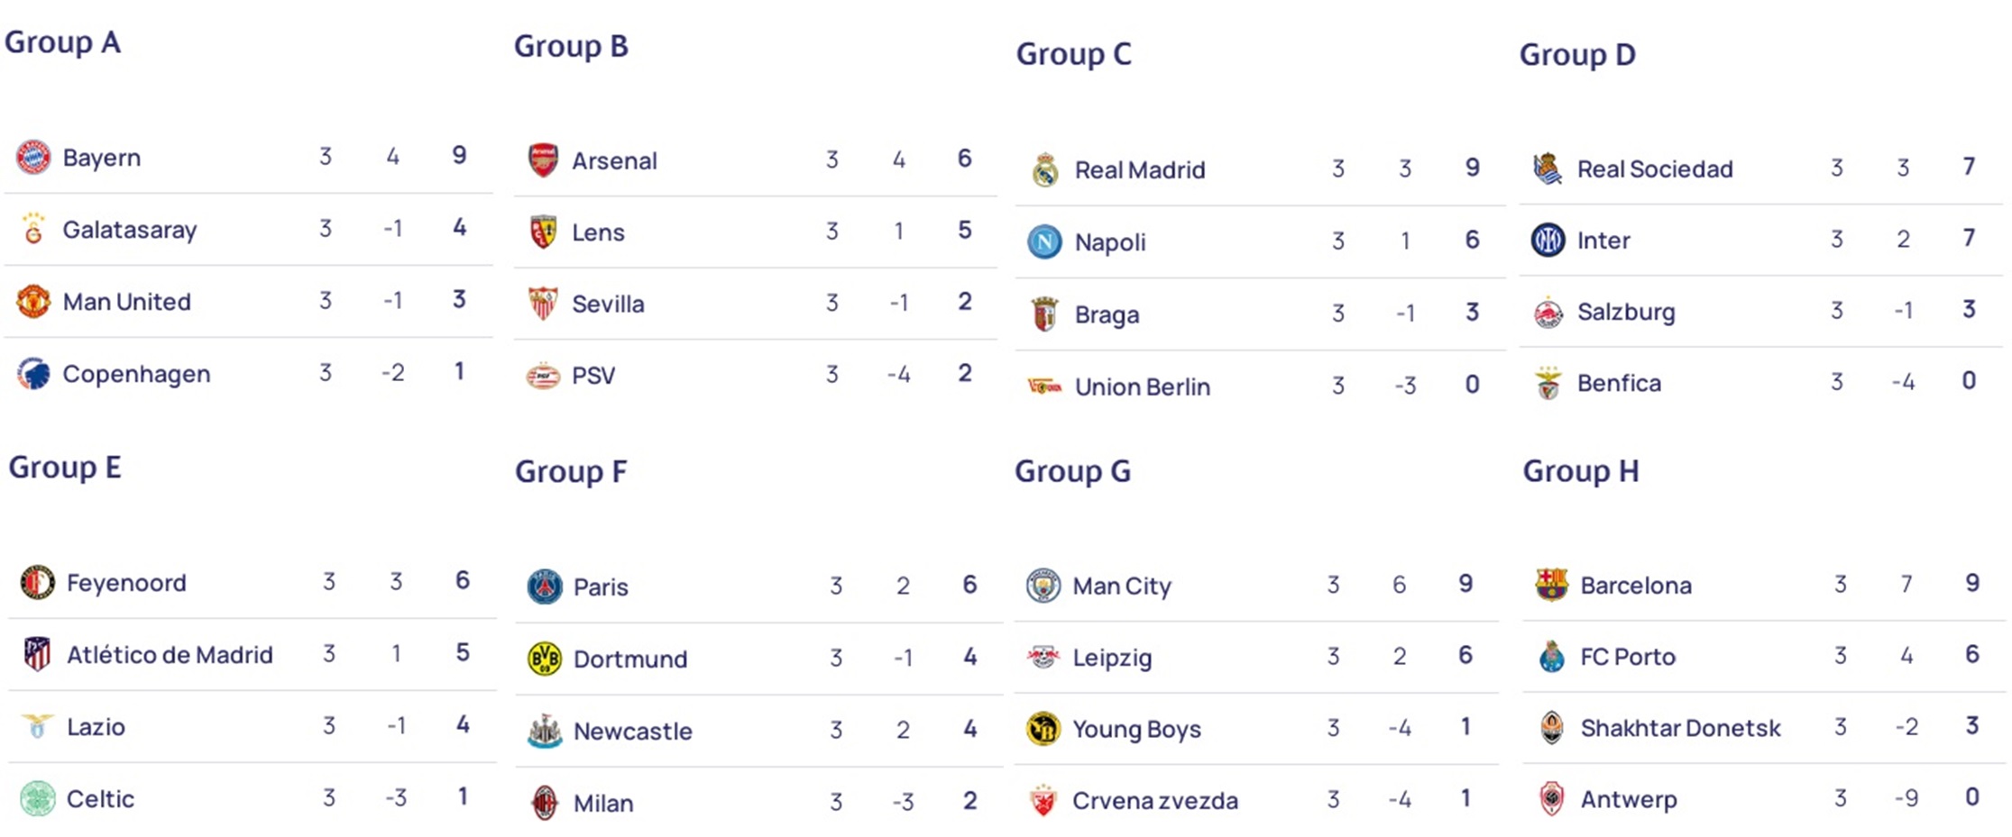Click the Napoli logo icon
The image size is (2012, 837).
(x=1044, y=241)
